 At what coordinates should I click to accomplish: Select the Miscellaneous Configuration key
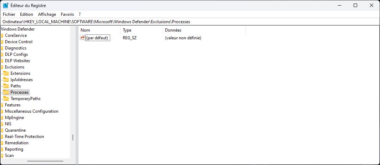click(x=32, y=111)
